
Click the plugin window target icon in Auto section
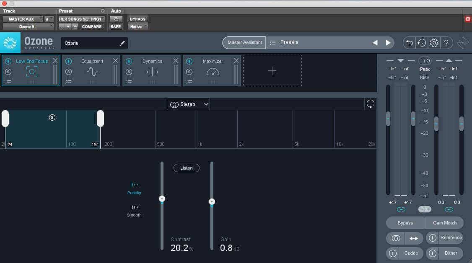point(116,19)
